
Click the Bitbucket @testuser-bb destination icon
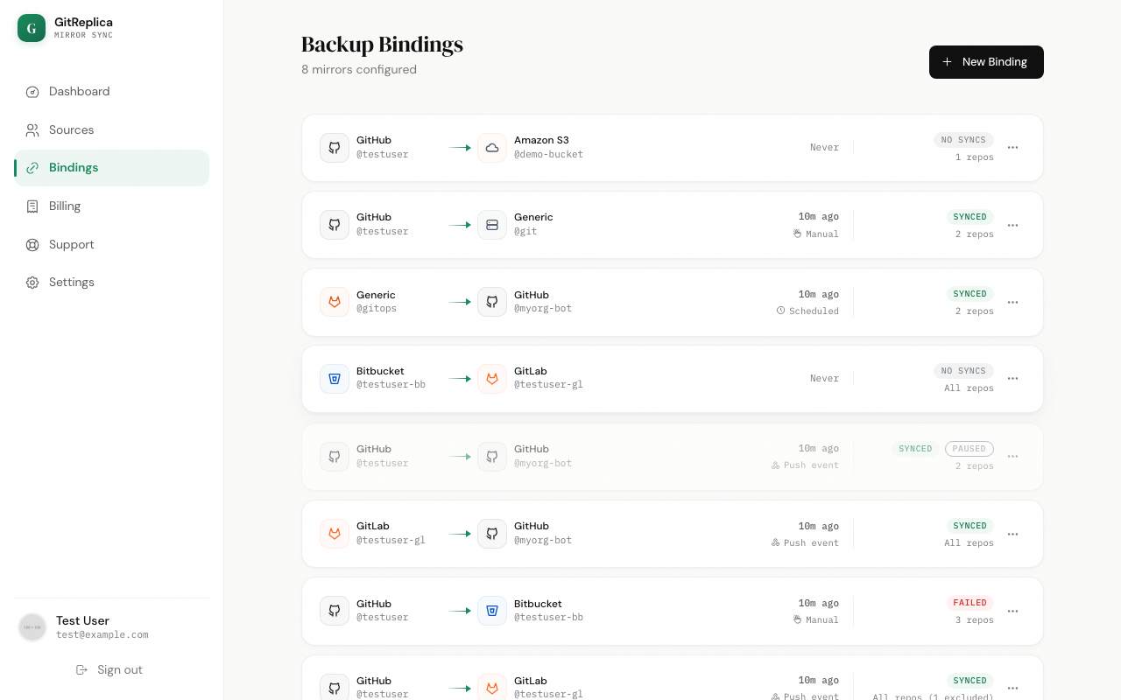point(492,611)
